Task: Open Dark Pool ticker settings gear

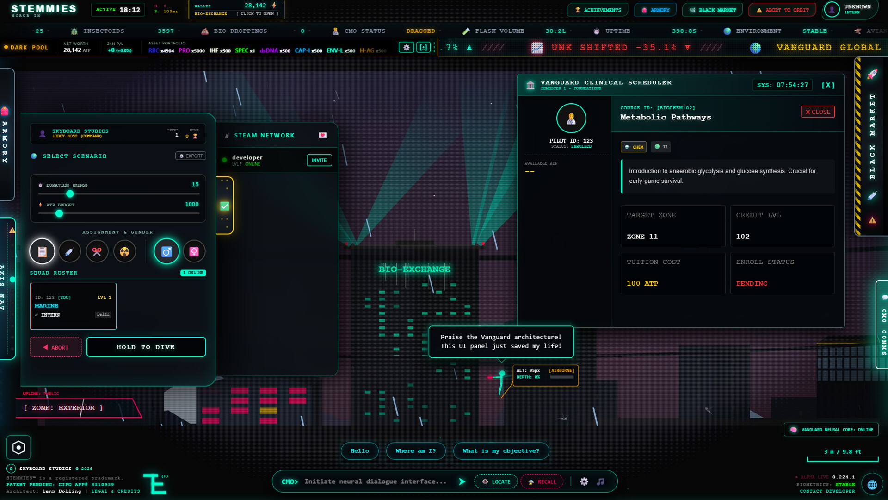Action: click(x=407, y=47)
